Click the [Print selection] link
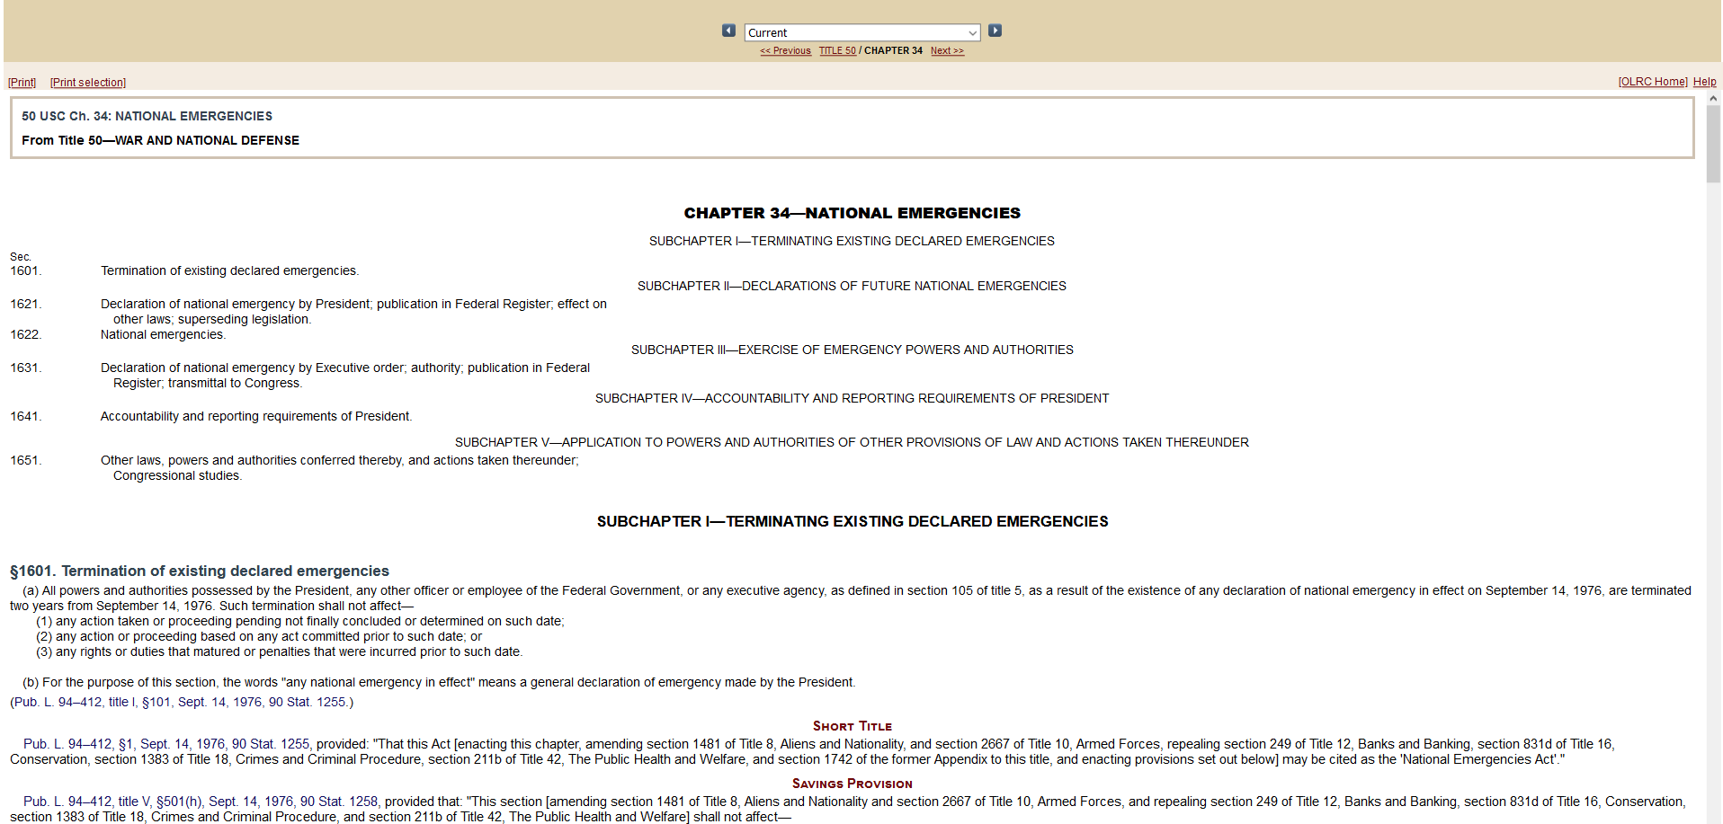The image size is (1723, 824). (88, 83)
